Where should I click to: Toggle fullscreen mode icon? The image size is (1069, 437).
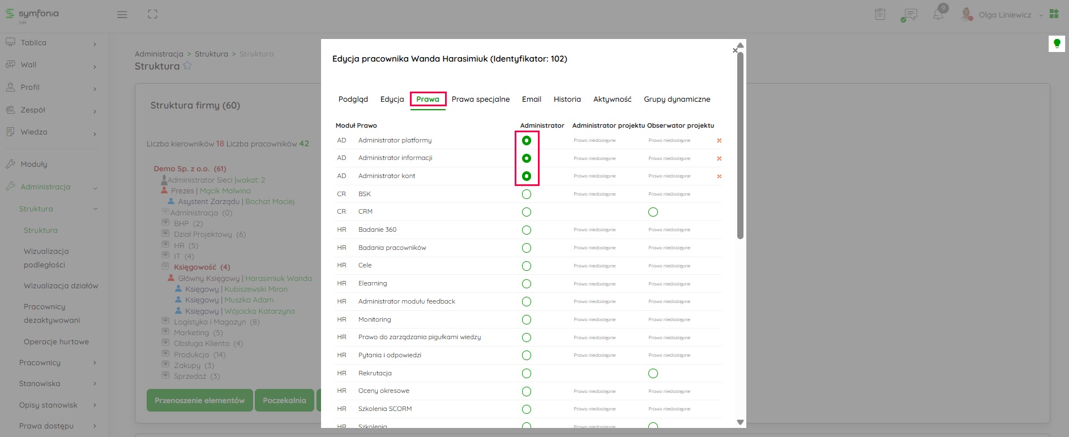pos(152,15)
